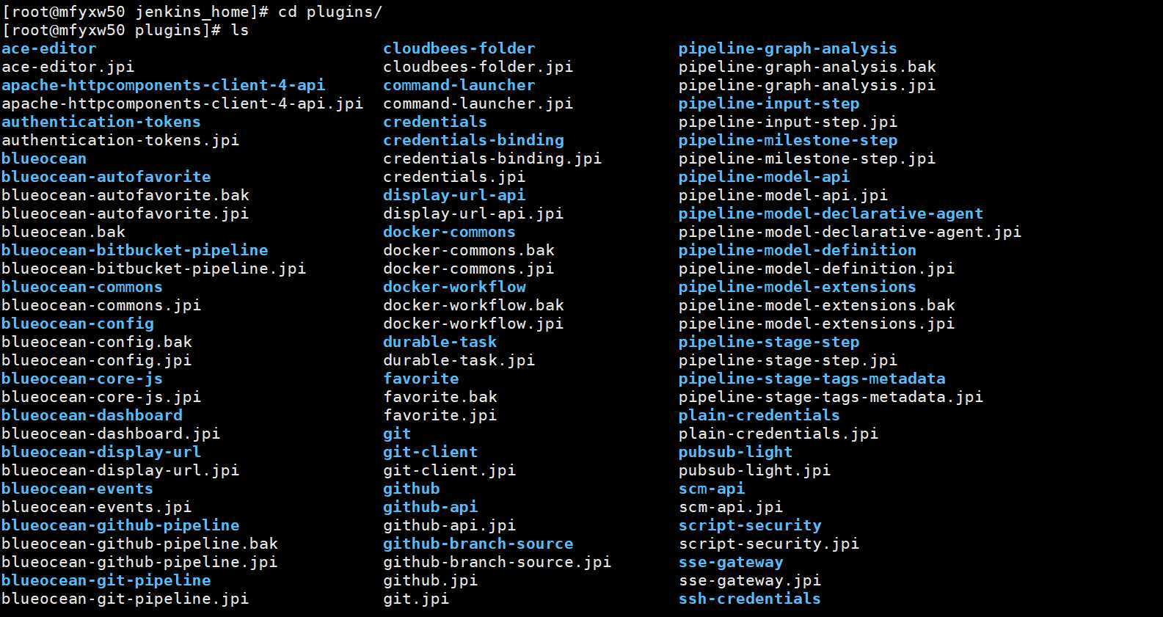Click pipeline-graph-analysis.bak file name
The width and height of the screenshot is (1163, 617).
coord(807,67)
